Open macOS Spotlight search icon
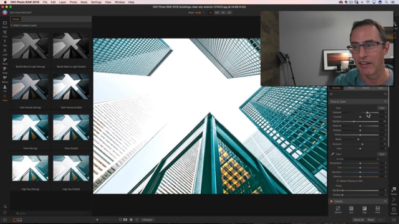Viewport: 399px width, 224px height. 387,2
